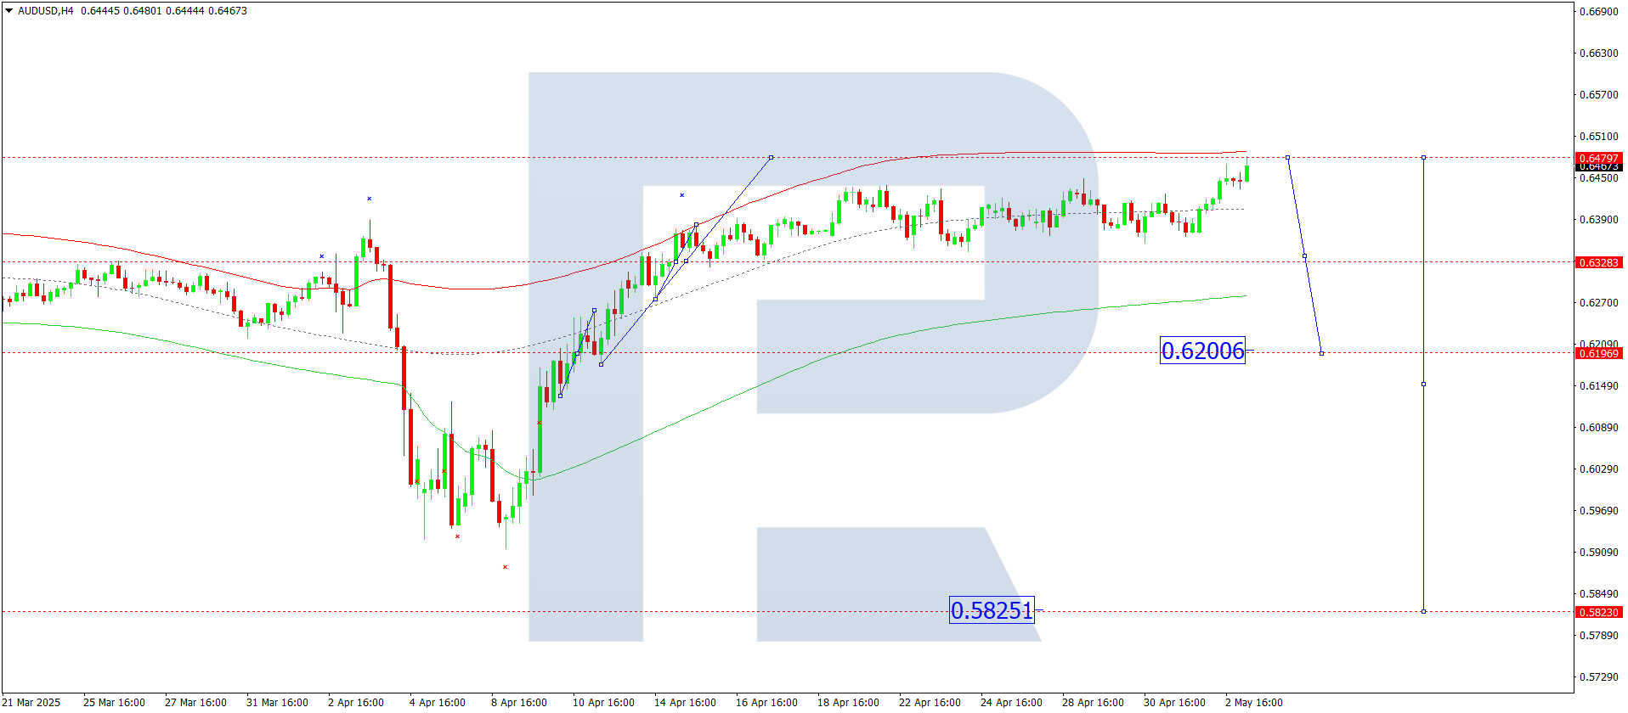Click the 0.63900 price scale value
Image resolution: width=1628 pixels, height=713 pixels.
coord(1598,220)
